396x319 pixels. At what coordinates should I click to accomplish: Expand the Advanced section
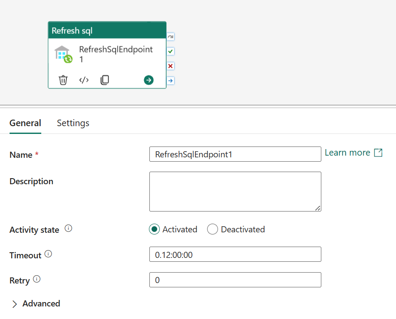point(36,304)
